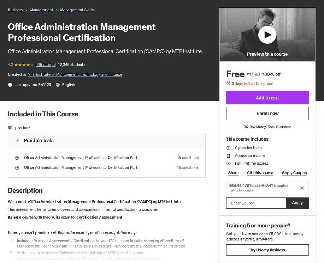This screenshot has height=263, width=324.
Task: Click the 4.2 rating number
Action: 10,65
